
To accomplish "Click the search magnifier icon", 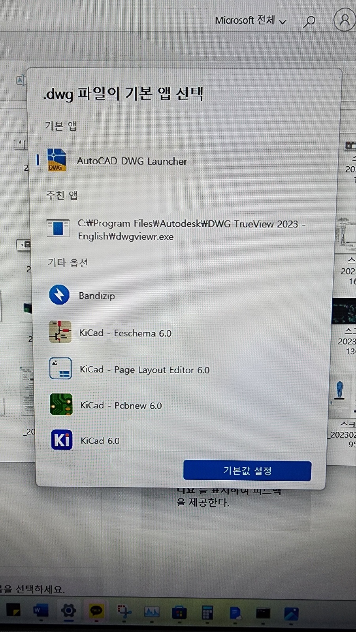I will pyautogui.click(x=309, y=21).
